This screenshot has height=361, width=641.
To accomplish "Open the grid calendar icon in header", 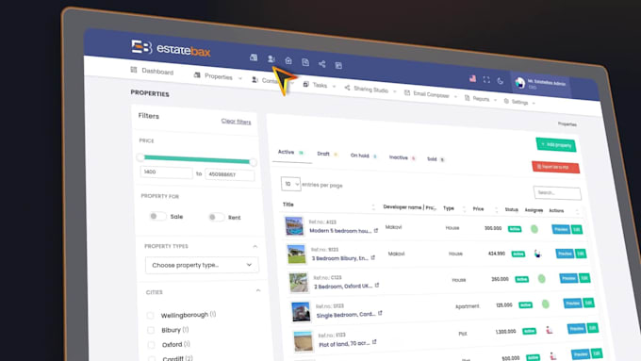I will [338, 65].
